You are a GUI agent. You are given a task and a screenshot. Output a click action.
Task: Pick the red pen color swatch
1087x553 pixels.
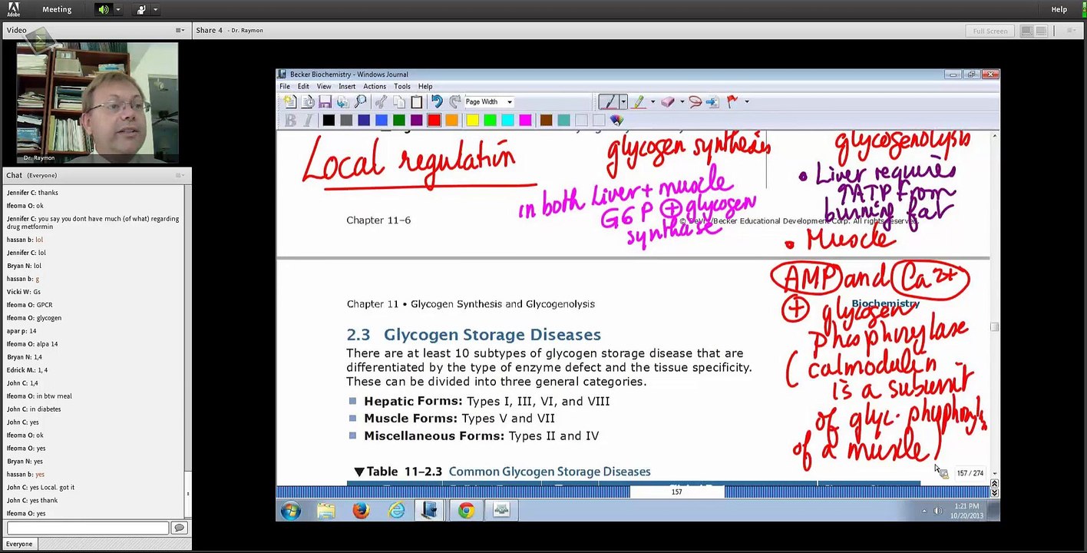tap(434, 120)
